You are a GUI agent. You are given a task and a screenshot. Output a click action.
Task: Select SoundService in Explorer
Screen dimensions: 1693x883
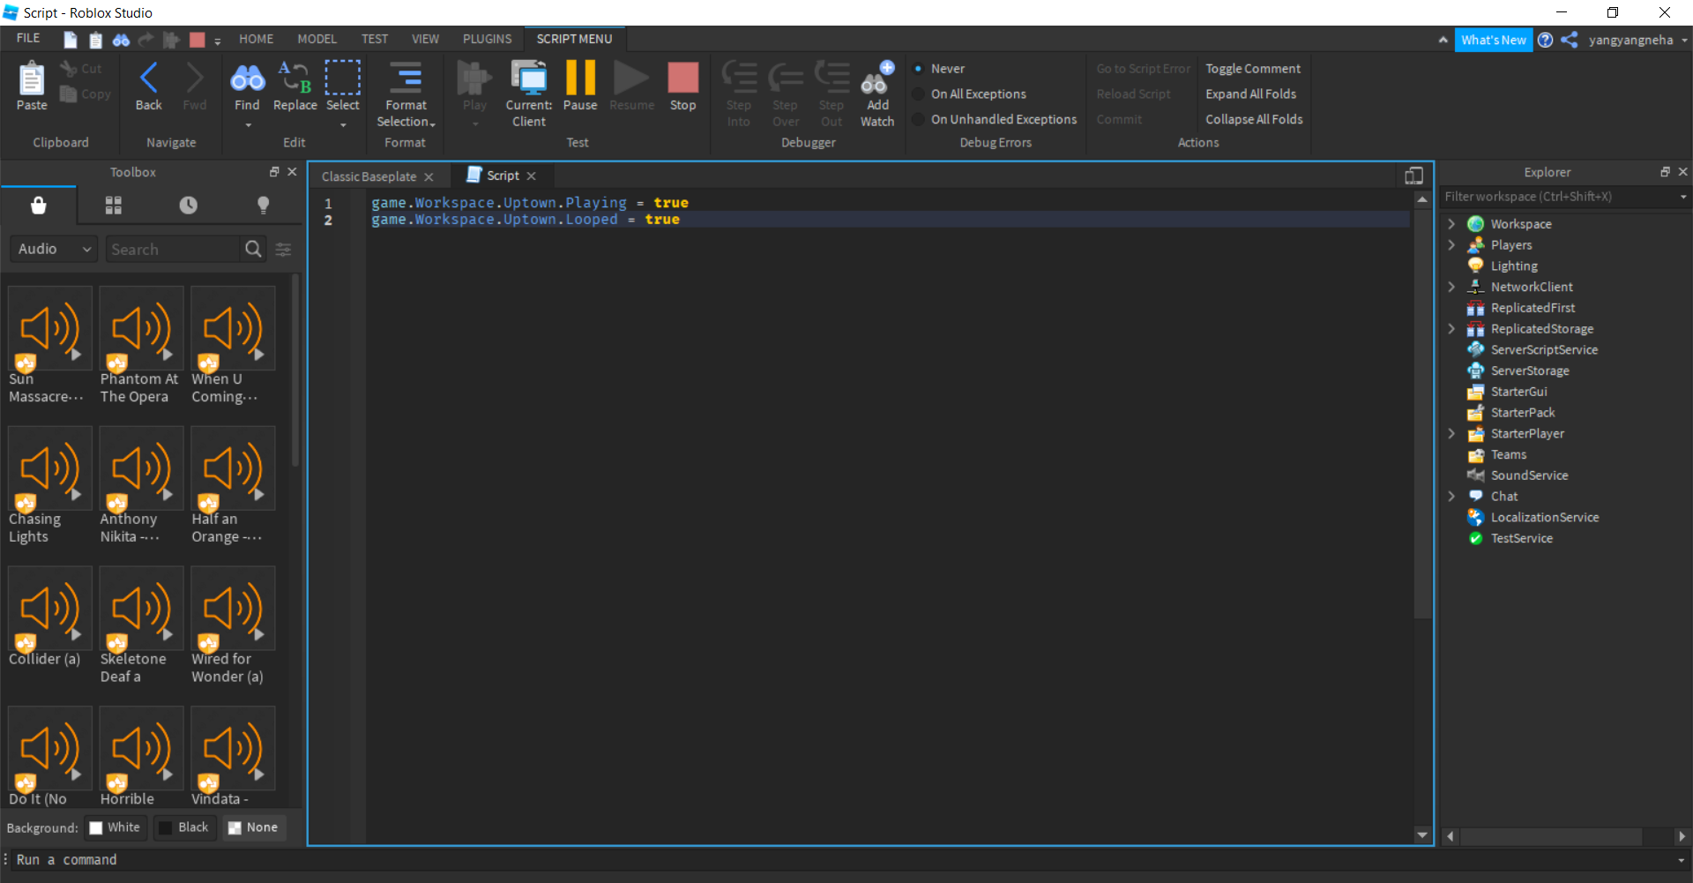(x=1529, y=475)
